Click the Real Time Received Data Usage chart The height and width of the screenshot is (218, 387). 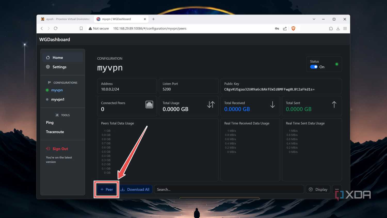(250, 150)
